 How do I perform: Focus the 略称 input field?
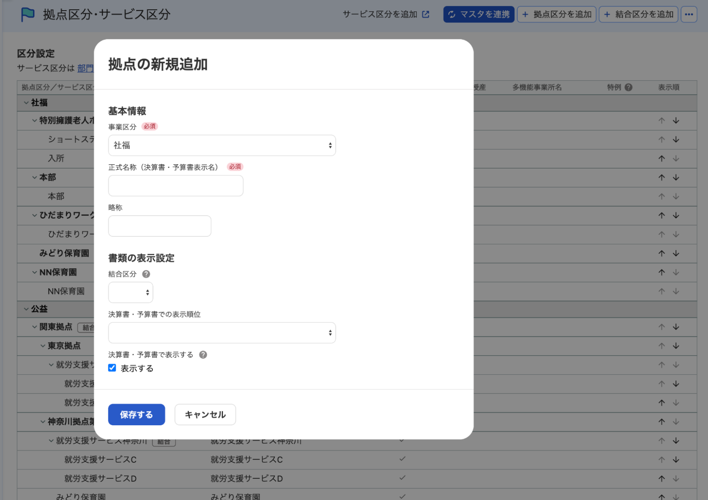point(160,226)
